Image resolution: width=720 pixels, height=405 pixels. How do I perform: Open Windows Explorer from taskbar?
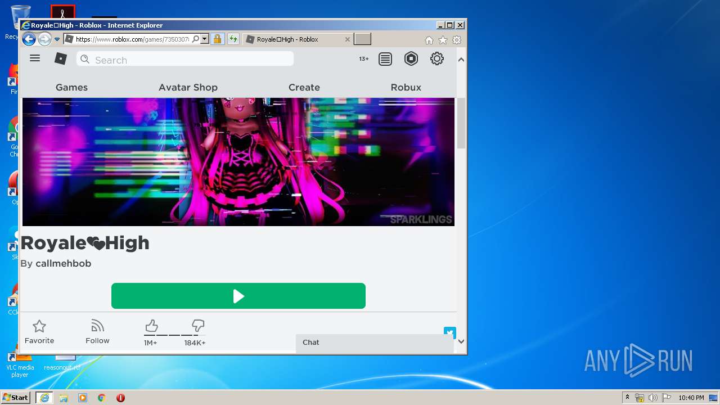click(64, 398)
